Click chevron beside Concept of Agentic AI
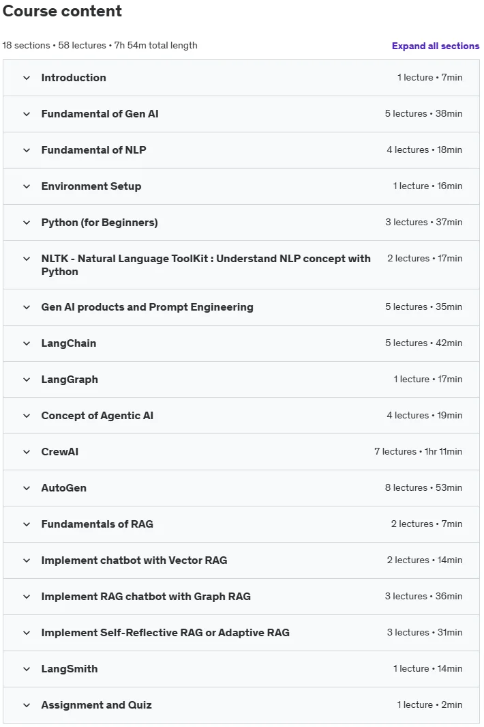Viewport: 484px width, 727px height. [27, 416]
